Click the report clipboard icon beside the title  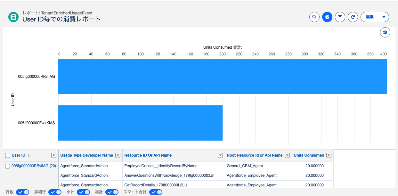[13, 17]
